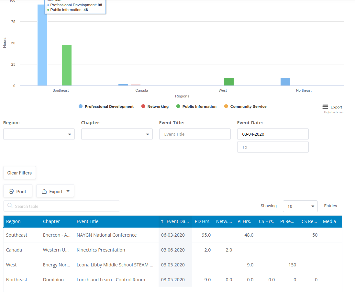
Task: Open the chart Export hamburger menu
Action: coord(325,107)
